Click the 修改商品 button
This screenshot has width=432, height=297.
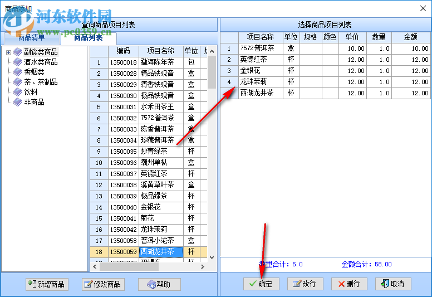tap(104, 284)
